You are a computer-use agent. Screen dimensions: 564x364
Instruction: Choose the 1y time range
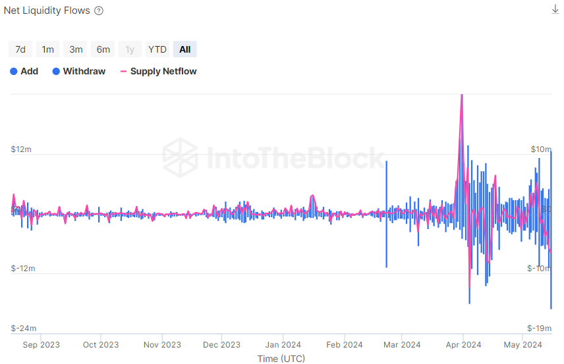[x=130, y=49]
